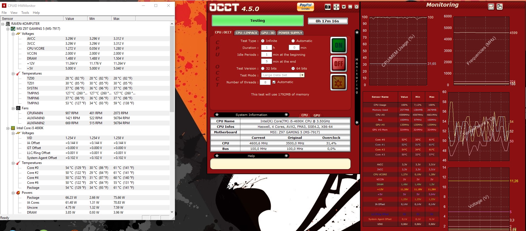Click the Min column header in HWMonitor
This screenshot has width=526, height=231.
(99, 18)
